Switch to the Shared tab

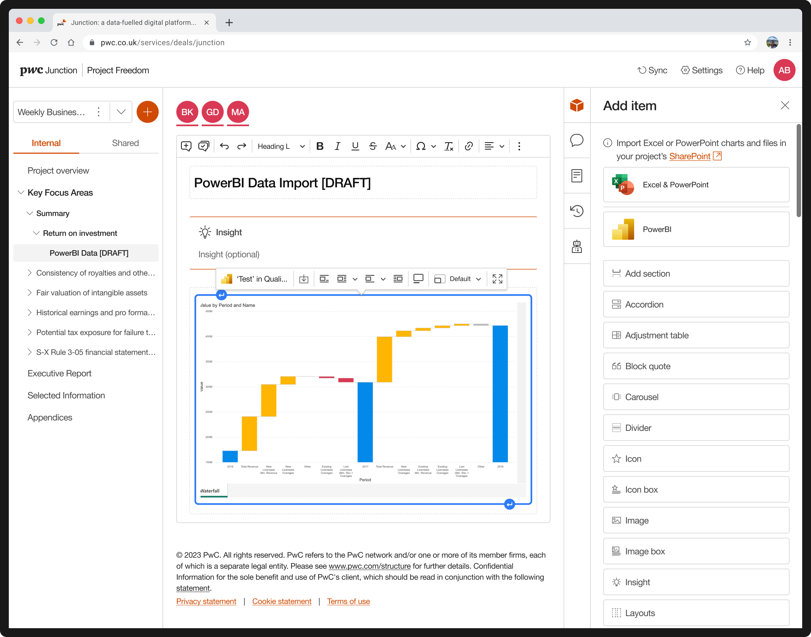(125, 143)
